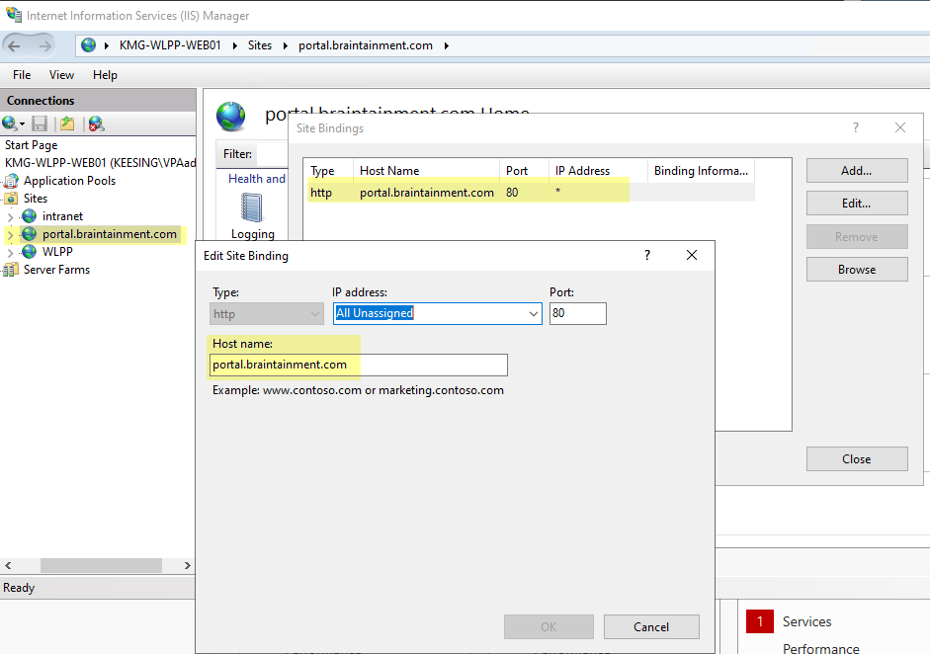Expand the portal.braintainment.com tree node

coord(10,234)
